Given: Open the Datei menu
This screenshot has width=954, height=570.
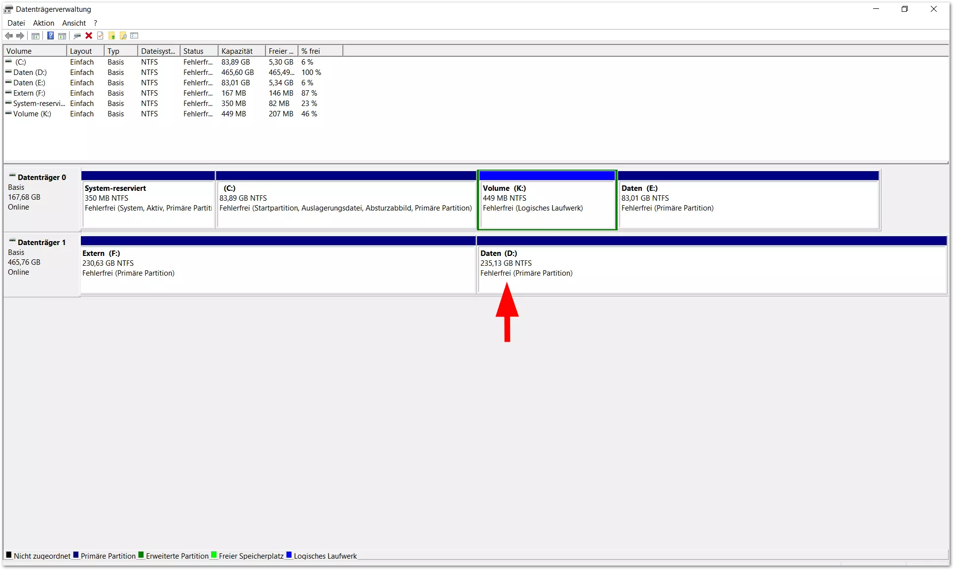Looking at the screenshot, I should pos(16,23).
